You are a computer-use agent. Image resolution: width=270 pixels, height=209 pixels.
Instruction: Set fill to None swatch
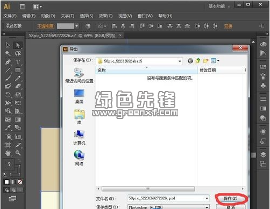pyautogui.click(x=20, y=182)
